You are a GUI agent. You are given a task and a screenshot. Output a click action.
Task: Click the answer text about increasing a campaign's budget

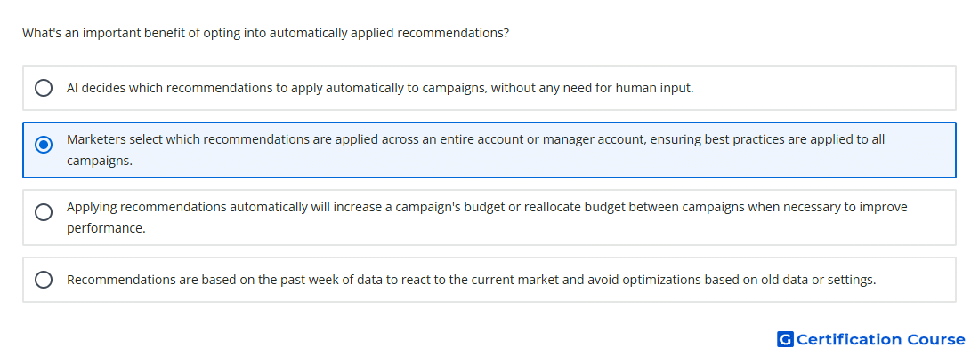click(487, 218)
